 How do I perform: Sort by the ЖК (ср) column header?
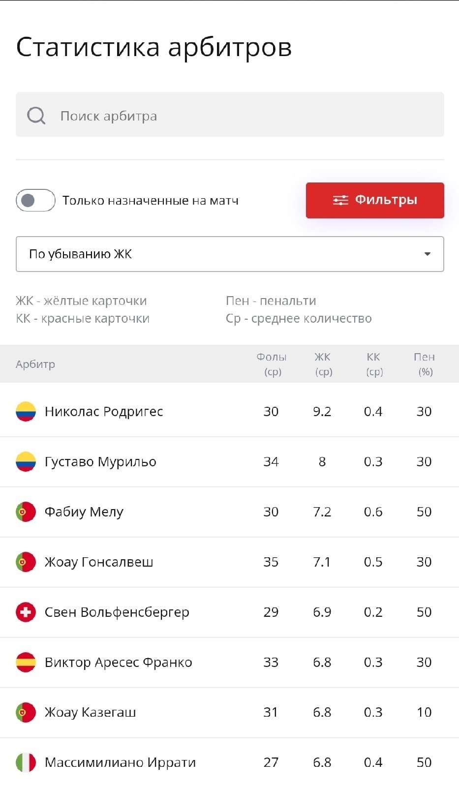(323, 364)
